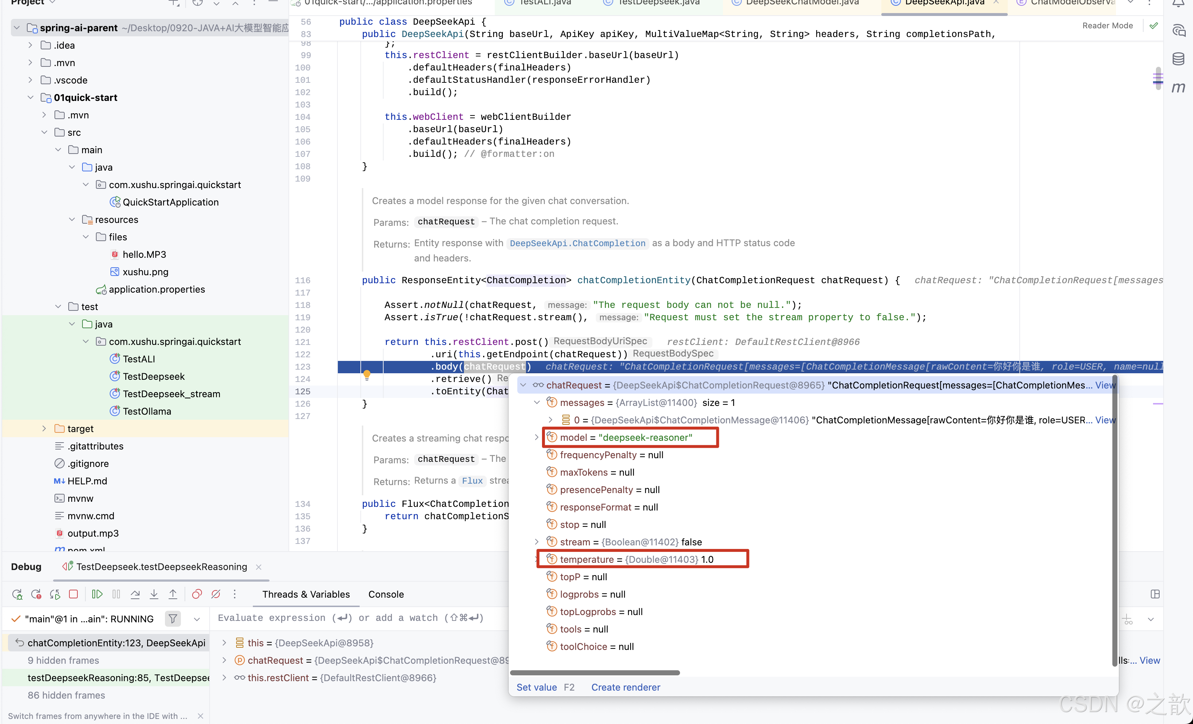This screenshot has height=724, width=1193.
Task: Open View Breakpoints icon
Action: (x=197, y=594)
